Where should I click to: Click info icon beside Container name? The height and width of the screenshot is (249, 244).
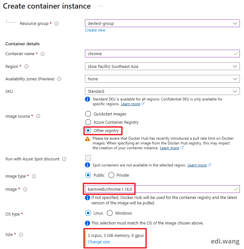click(x=43, y=54)
